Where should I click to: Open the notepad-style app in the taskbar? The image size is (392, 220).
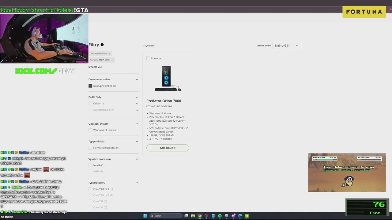tap(213, 216)
